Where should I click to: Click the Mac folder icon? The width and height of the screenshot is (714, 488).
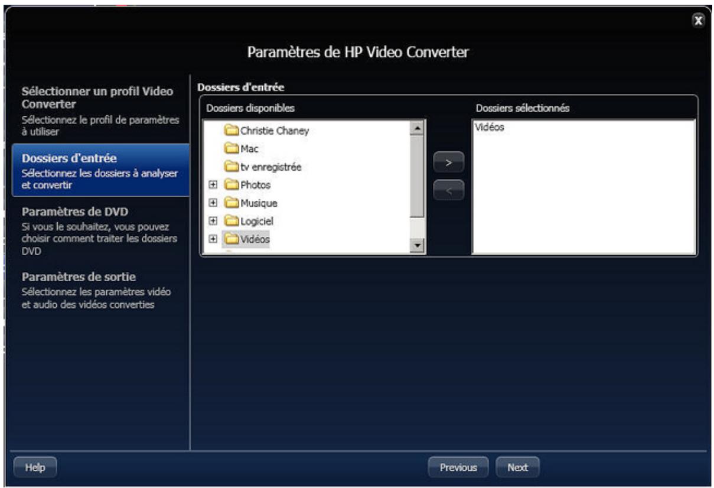tap(231, 149)
